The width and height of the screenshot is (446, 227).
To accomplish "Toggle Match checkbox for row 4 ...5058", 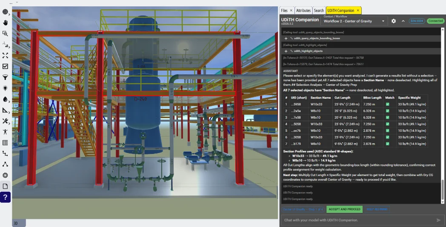I will pos(387,124).
